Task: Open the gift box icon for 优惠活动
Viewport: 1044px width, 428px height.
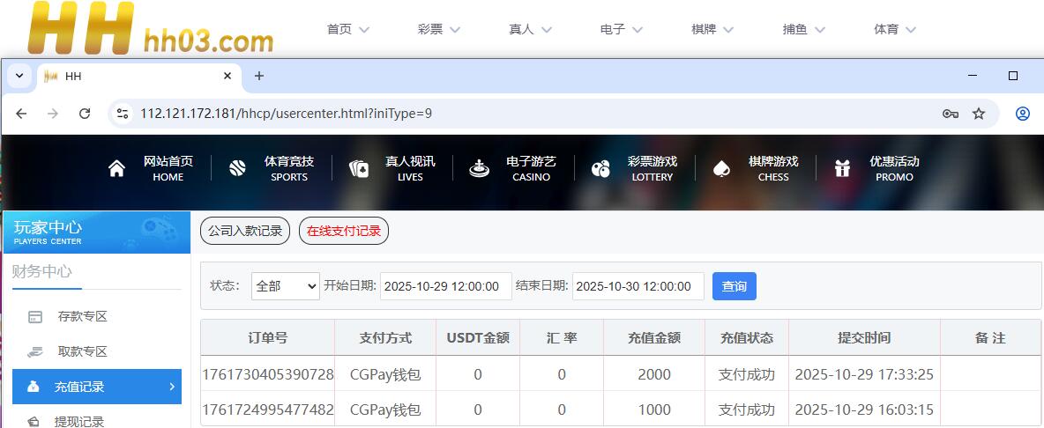Action: tap(842, 168)
